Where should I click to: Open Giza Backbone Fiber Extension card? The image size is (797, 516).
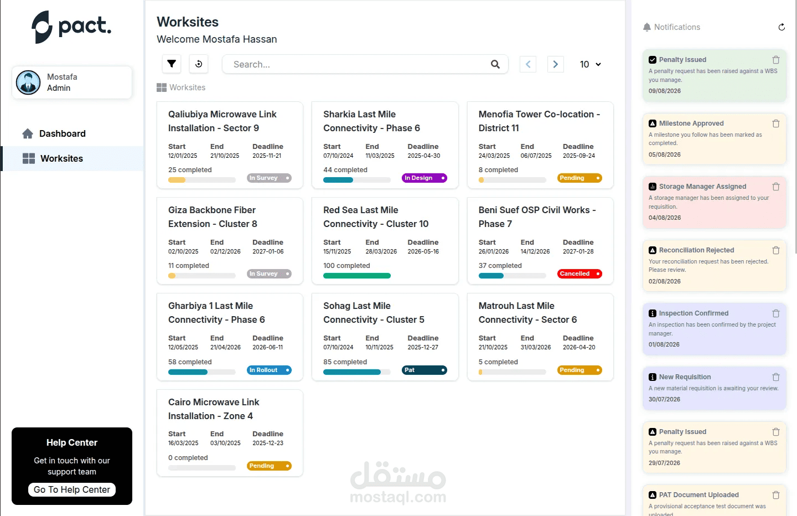tap(230, 241)
